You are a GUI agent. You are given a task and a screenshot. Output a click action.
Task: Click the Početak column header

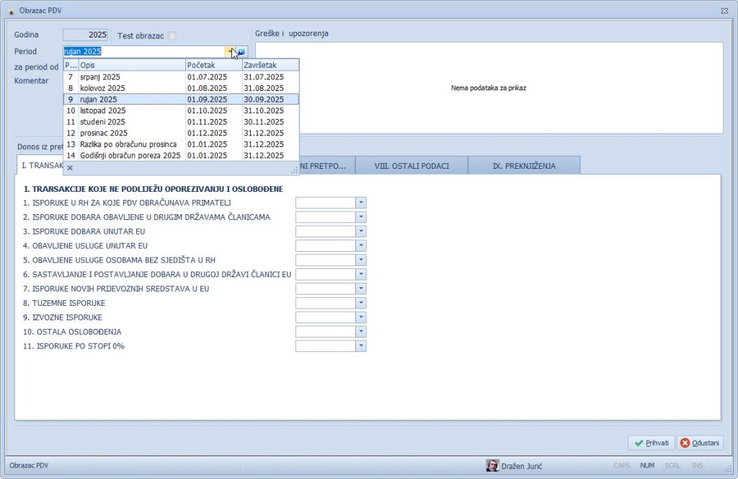point(213,65)
